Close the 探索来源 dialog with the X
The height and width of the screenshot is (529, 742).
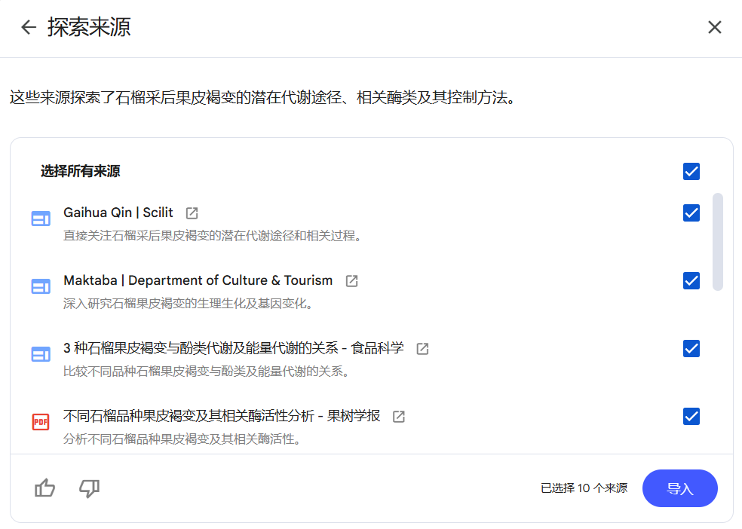click(715, 27)
